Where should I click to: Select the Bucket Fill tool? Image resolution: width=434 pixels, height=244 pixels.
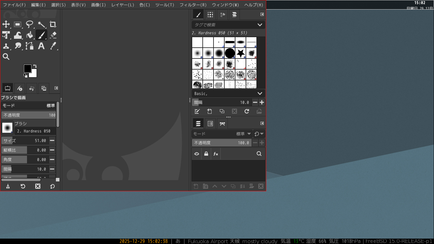(29, 35)
